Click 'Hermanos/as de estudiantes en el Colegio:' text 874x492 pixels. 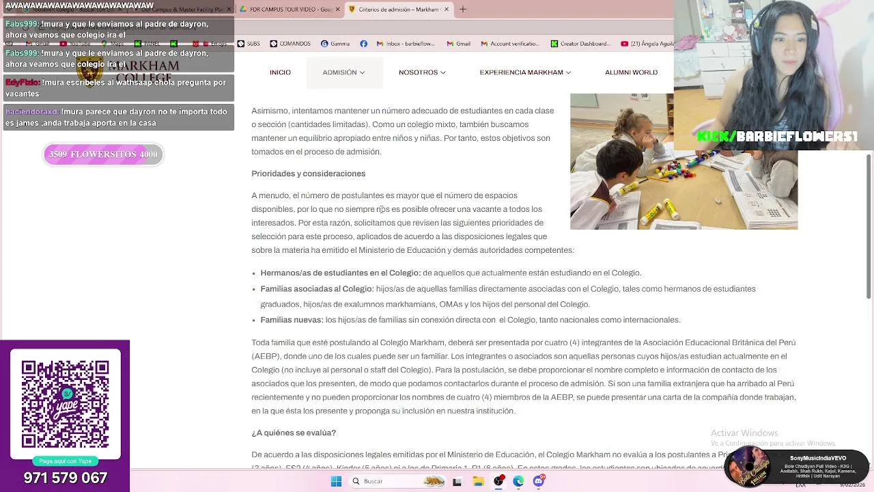point(340,273)
